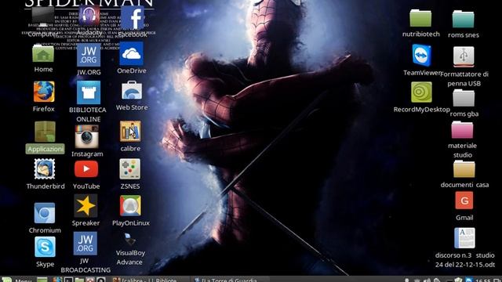Open the JW BROADCASTING shortcut

click(x=85, y=244)
